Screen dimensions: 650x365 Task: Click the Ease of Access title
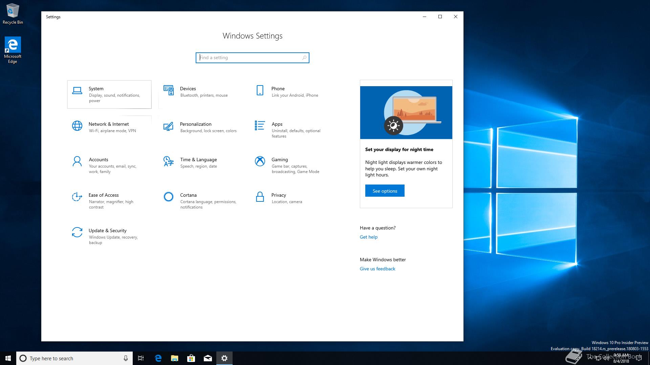pos(104,195)
